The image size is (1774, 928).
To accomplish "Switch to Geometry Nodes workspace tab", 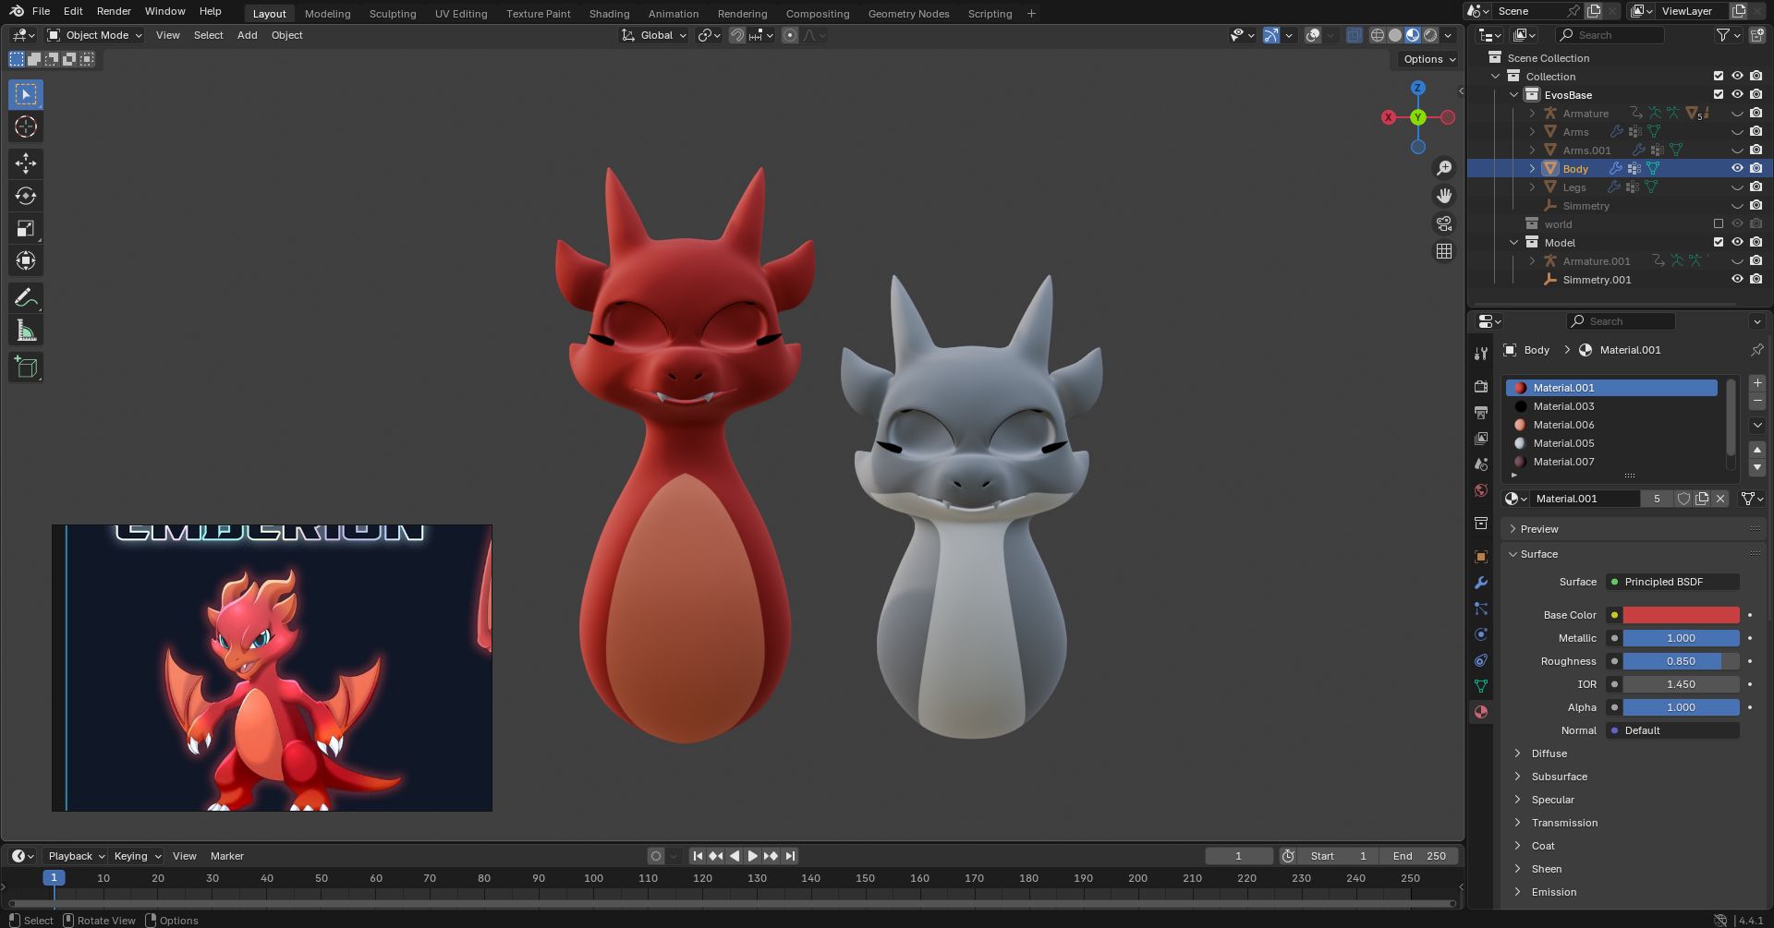I will tap(908, 14).
